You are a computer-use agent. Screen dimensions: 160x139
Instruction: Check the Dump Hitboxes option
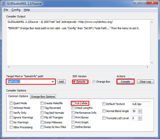[x=42, y=122]
